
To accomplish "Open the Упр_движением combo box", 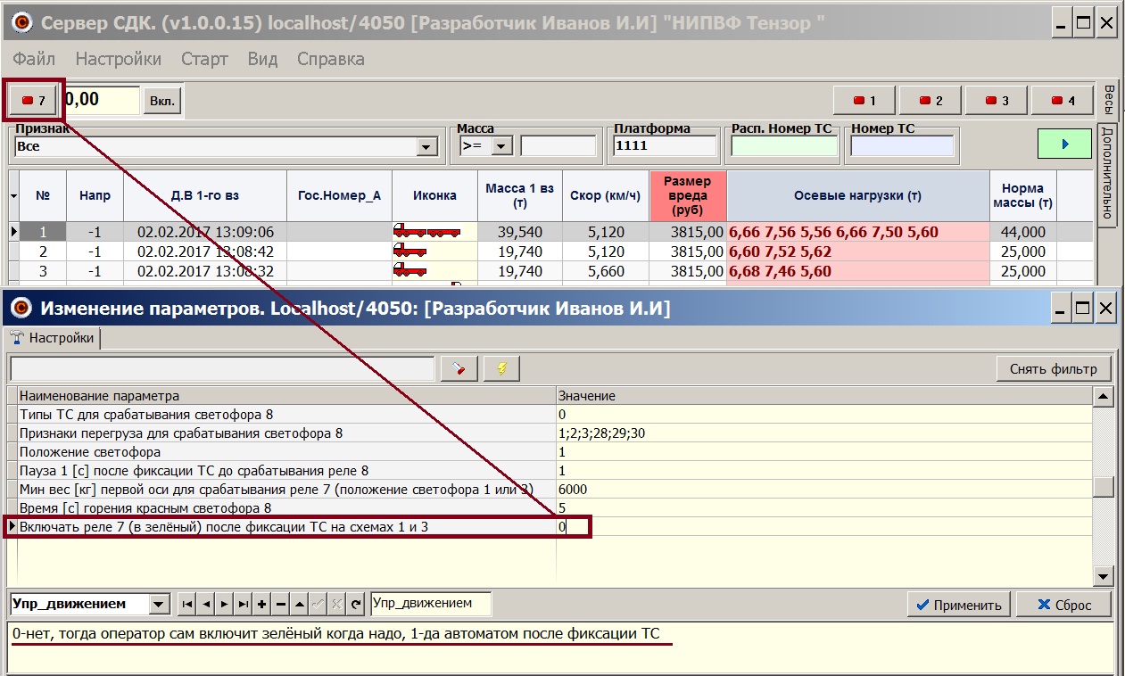I will pos(159,605).
